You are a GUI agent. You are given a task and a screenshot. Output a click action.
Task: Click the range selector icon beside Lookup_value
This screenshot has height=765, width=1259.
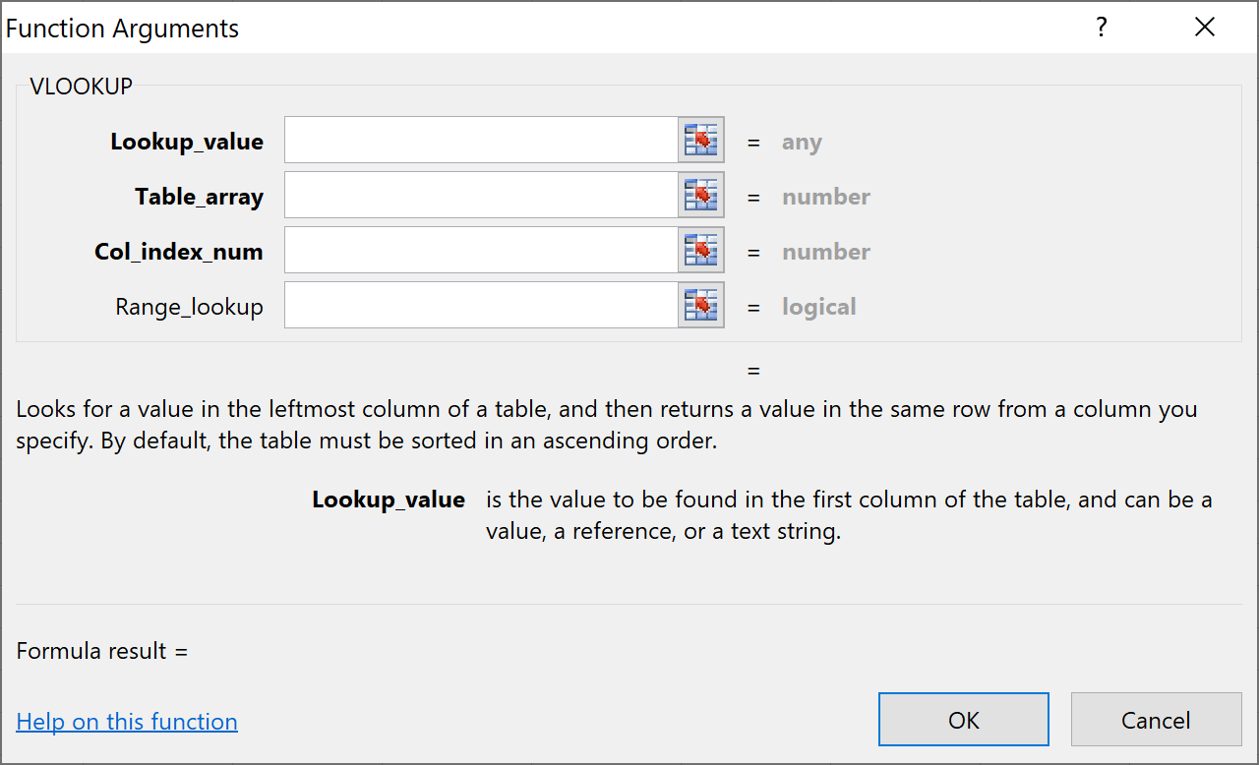701,141
